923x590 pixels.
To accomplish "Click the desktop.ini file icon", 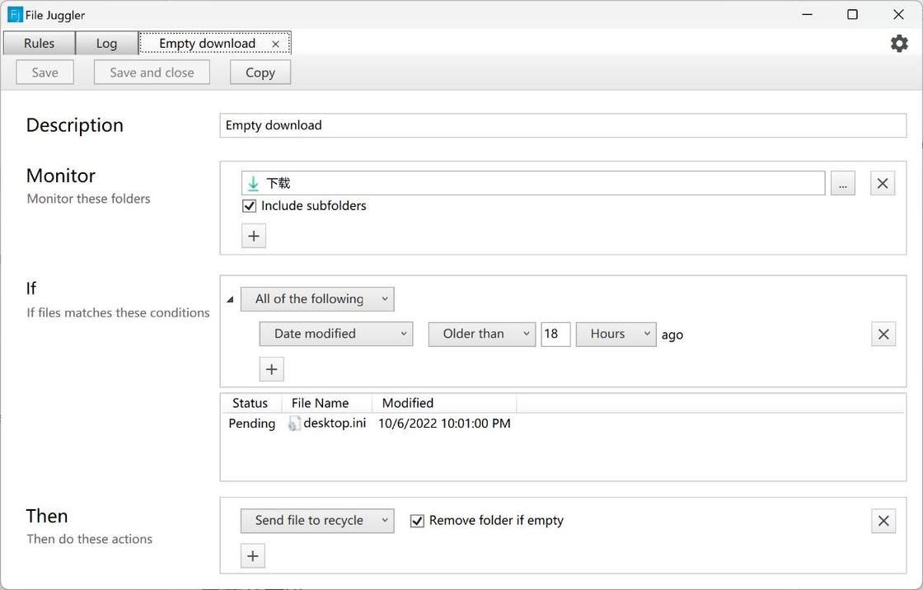I will click(293, 424).
